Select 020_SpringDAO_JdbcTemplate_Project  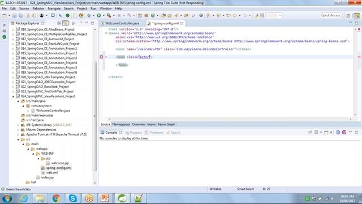pyautogui.click(x=48, y=77)
